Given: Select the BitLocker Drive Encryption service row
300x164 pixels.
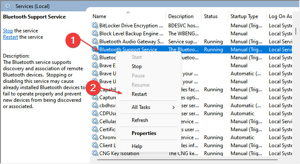Looking at the screenshot, I should 192,25.
